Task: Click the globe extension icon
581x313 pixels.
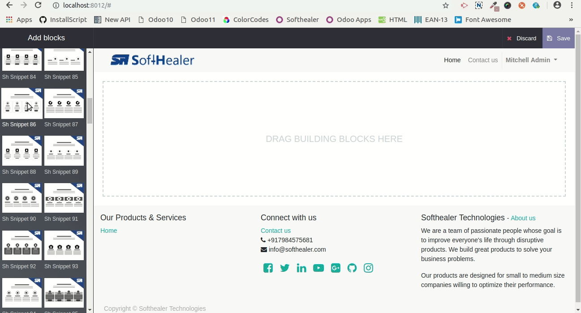Action: 536,5
